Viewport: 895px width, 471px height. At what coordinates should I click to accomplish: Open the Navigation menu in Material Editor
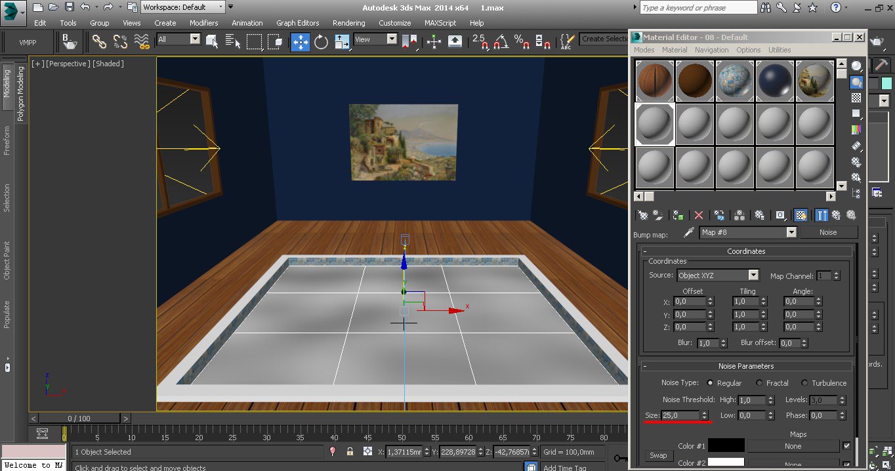point(711,50)
